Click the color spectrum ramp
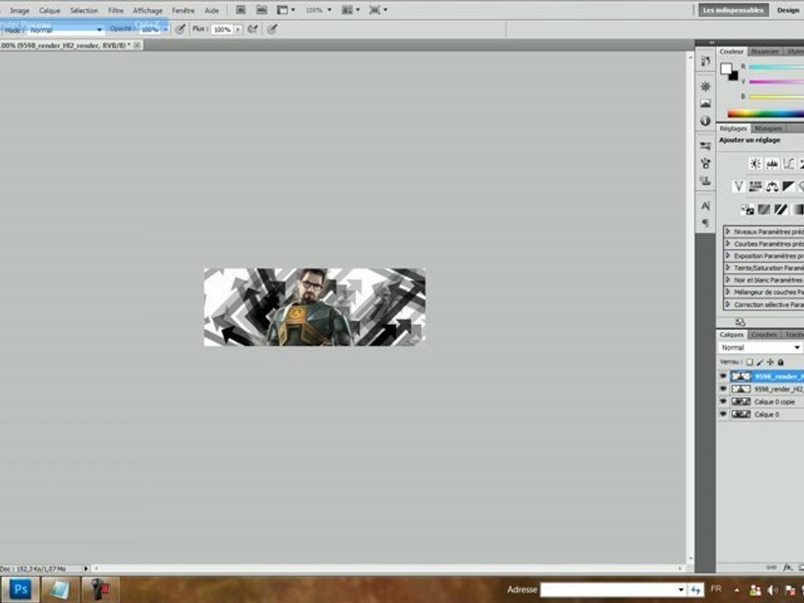Image resolution: width=804 pixels, height=603 pixels. pyautogui.click(x=765, y=114)
